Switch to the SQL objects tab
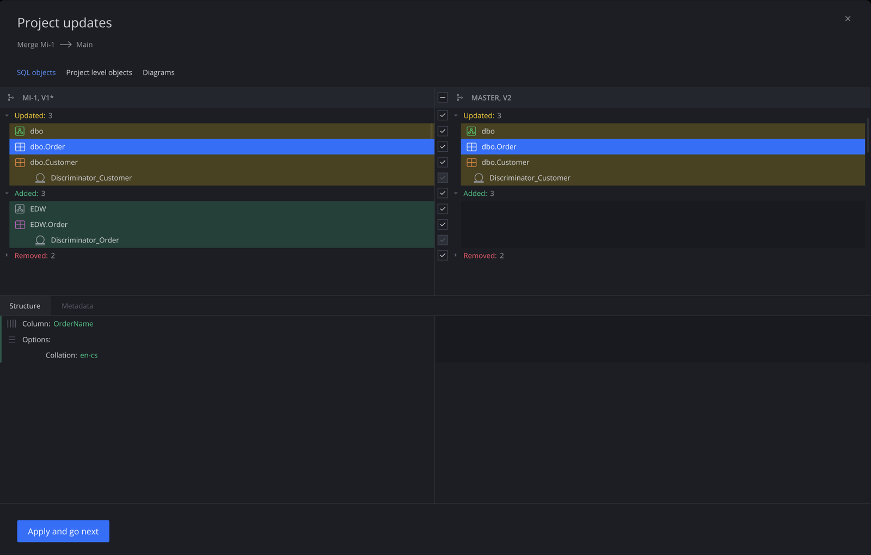Screen dimensions: 871x555 point(36,72)
